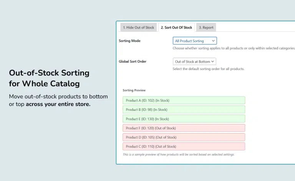This screenshot has height=181, width=295.
Task: Click the Sorting Mode help description text
Action: tap(234, 48)
